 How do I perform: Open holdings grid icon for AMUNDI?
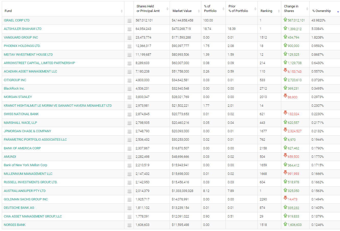(x=130, y=157)
